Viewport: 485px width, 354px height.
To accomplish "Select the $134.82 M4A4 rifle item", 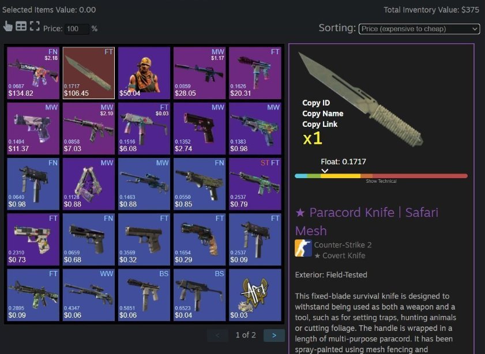I will (x=33, y=73).
